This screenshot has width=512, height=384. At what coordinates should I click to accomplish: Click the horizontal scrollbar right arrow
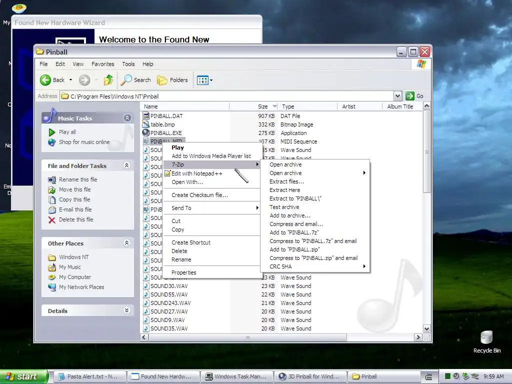tap(418, 337)
